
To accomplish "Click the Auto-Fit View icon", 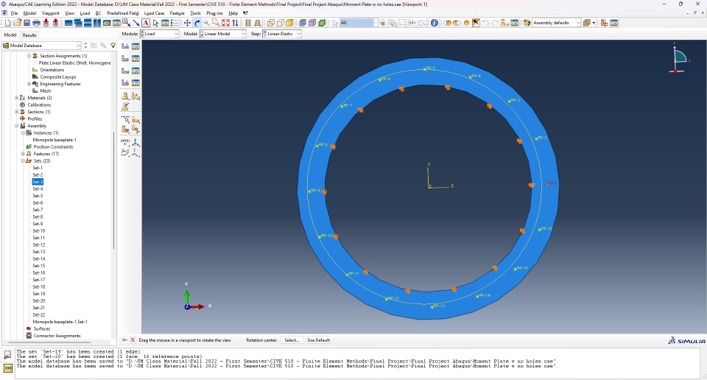I will tap(225, 23).
